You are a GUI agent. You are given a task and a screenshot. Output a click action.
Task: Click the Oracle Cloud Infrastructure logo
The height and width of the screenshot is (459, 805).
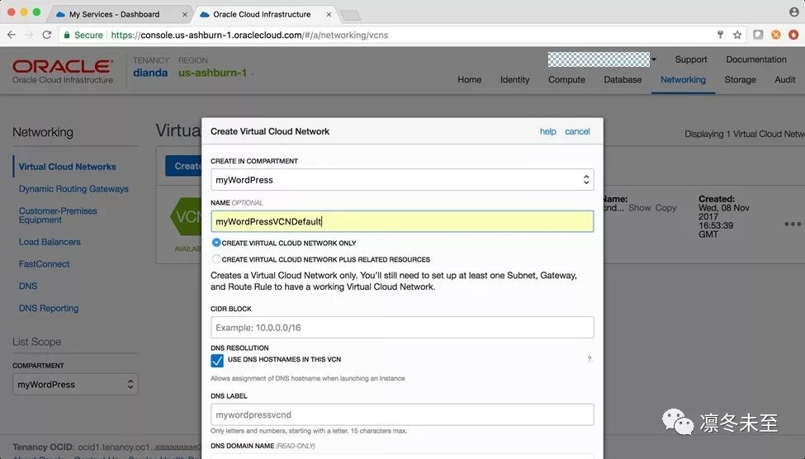62,71
